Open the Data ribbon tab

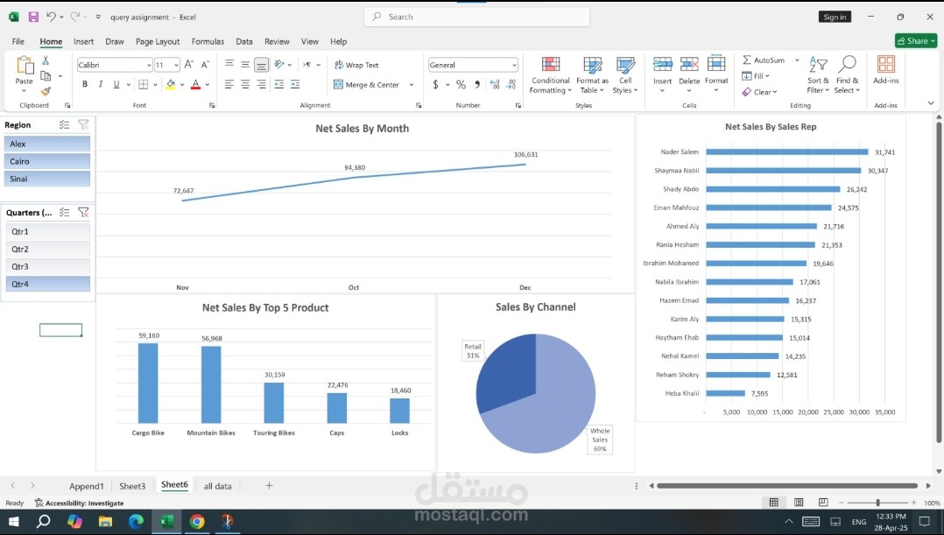tap(243, 41)
